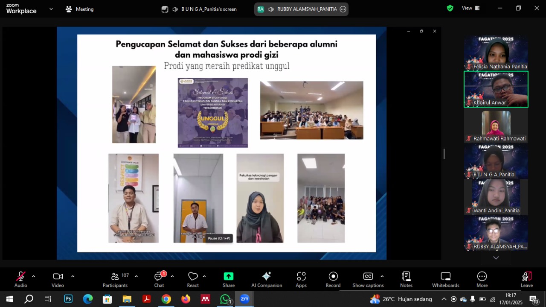Open the Chat panel
The height and width of the screenshot is (307, 546).
[x=159, y=280]
